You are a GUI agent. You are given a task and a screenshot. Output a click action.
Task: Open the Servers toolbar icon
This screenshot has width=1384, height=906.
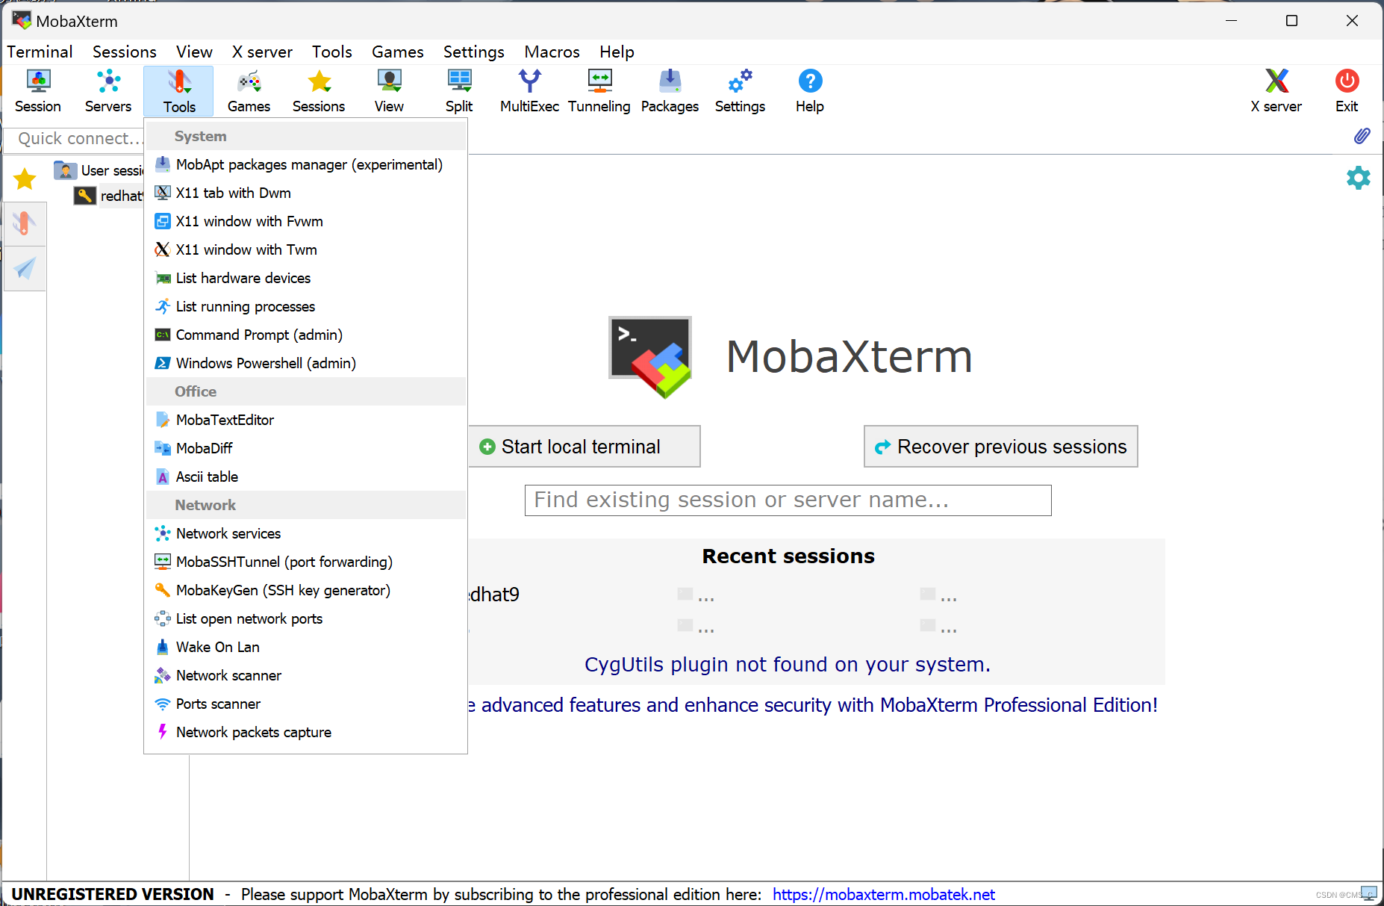108,91
